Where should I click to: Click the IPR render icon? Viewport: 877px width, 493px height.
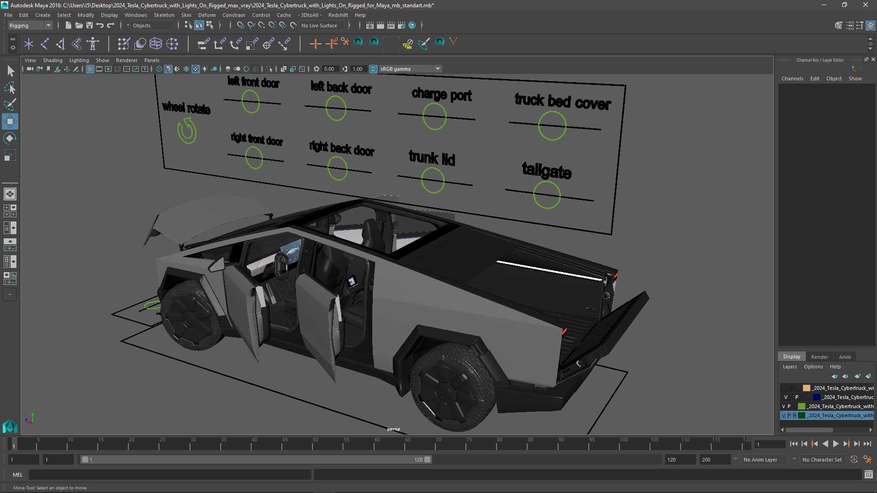pos(391,26)
